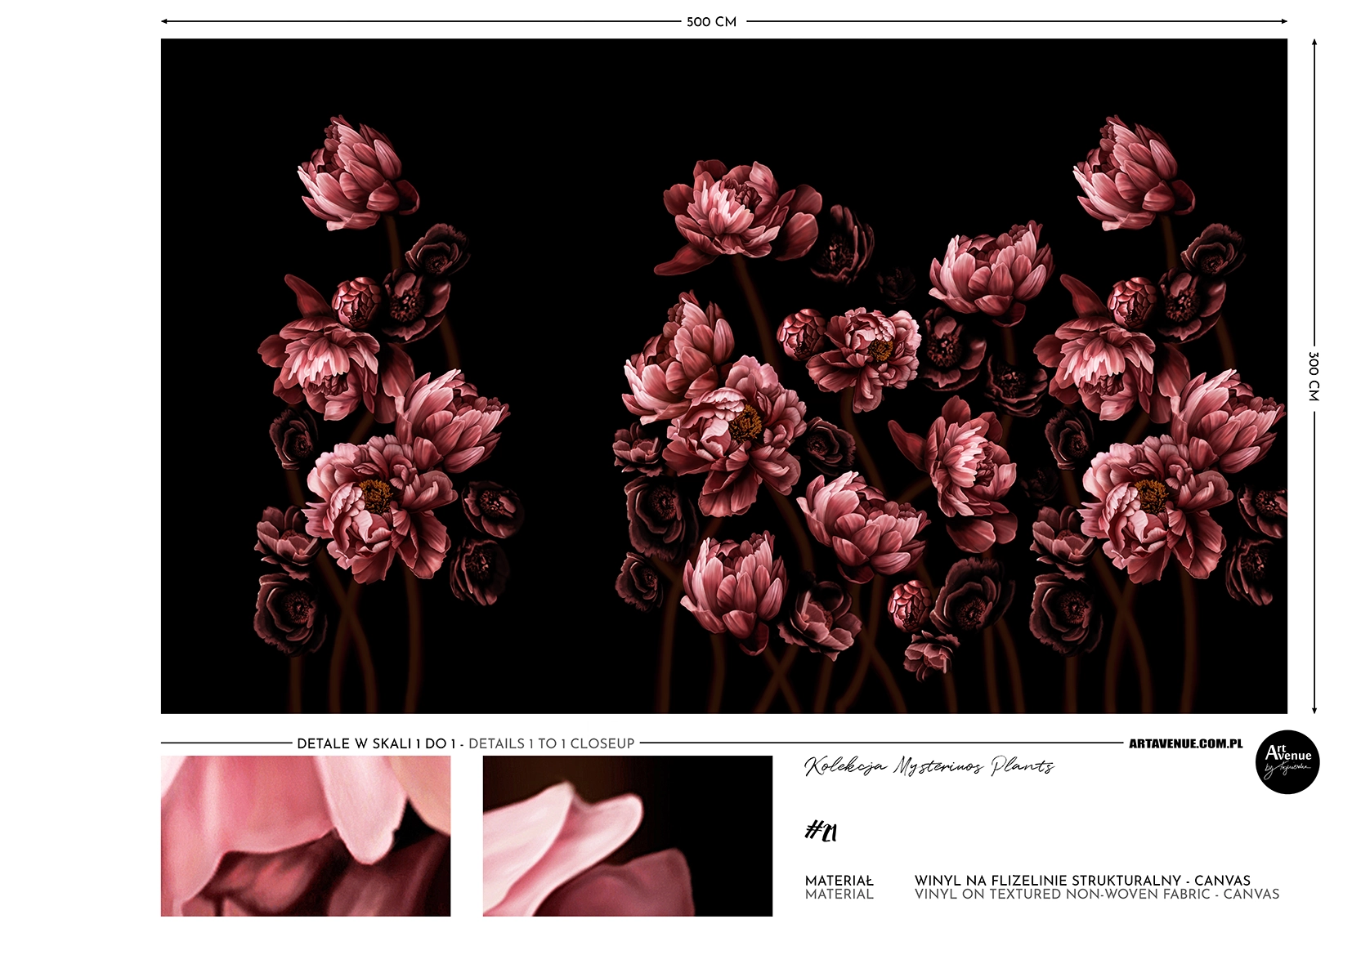
Task: Click the WINYL NA FLIZELINIE STRUKTURALNY text
Action: tap(1081, 881)
